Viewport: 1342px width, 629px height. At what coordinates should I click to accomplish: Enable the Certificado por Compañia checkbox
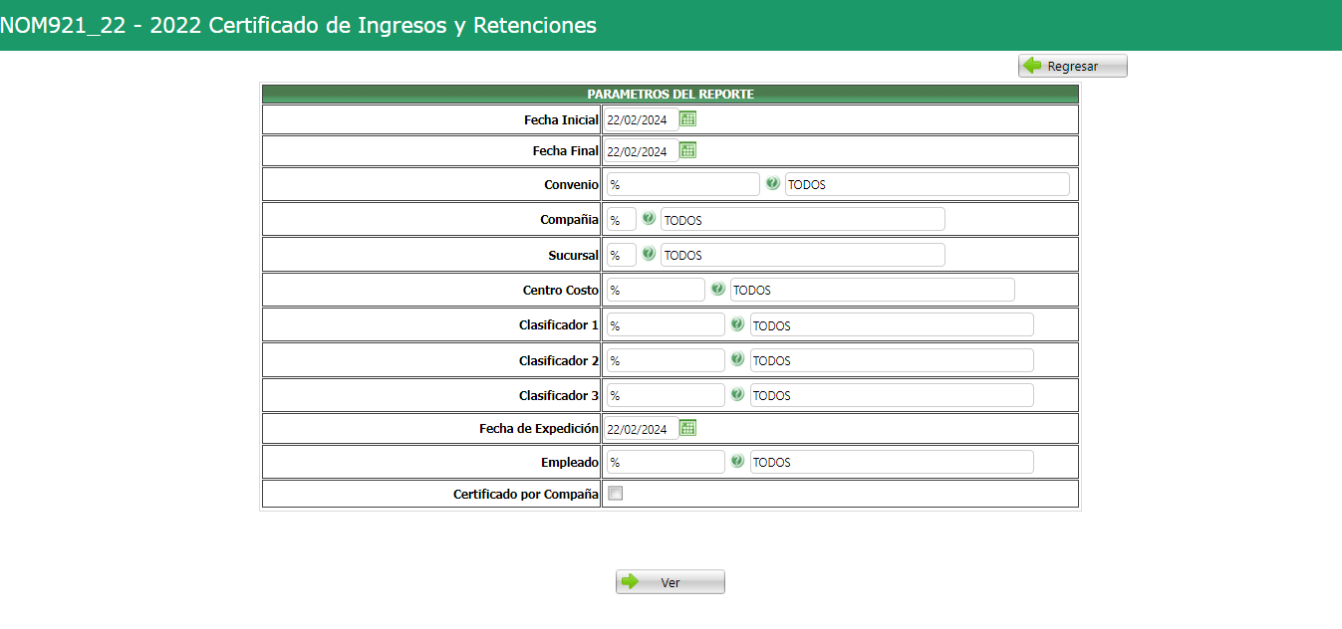pos(616,494)
